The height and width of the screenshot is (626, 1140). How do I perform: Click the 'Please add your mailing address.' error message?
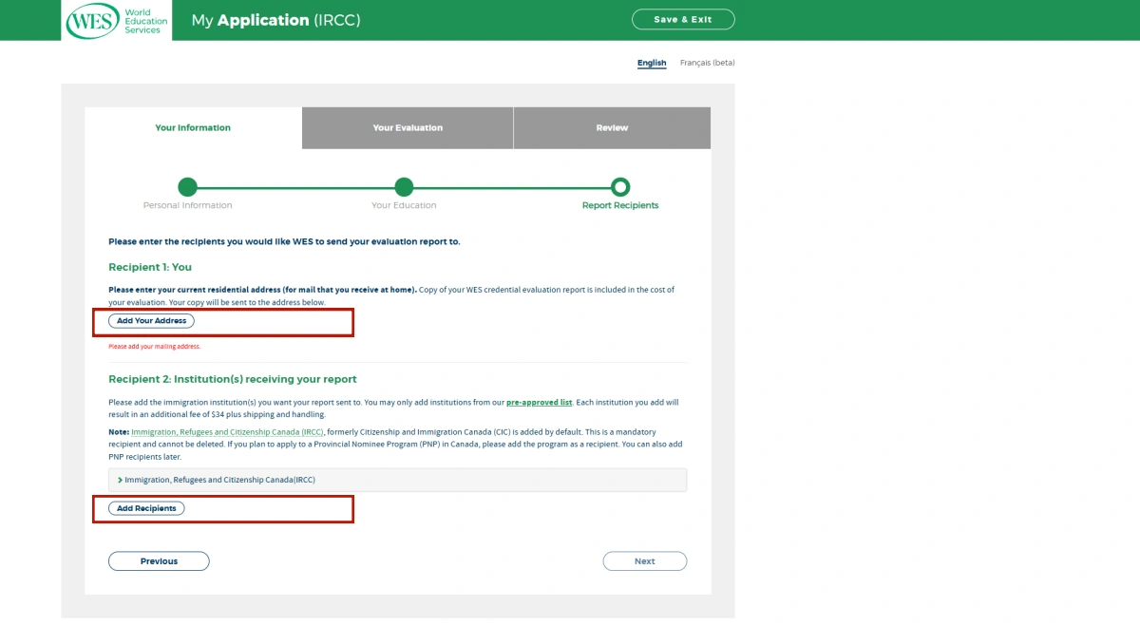point(154,347)
